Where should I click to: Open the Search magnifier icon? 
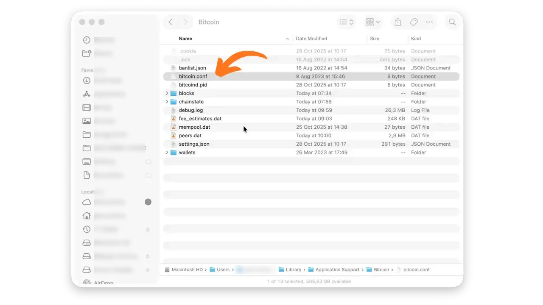452,22
